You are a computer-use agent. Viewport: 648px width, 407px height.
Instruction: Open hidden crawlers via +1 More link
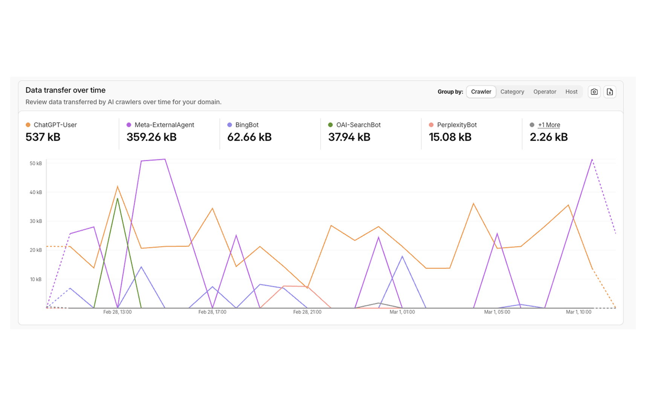coord(549,125)
